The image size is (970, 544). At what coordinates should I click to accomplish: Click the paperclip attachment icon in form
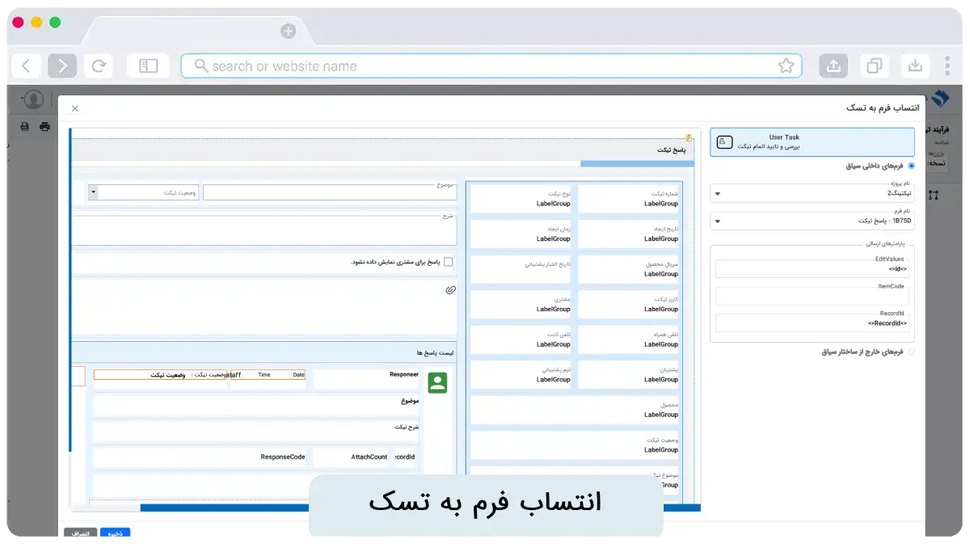point(450,289)
